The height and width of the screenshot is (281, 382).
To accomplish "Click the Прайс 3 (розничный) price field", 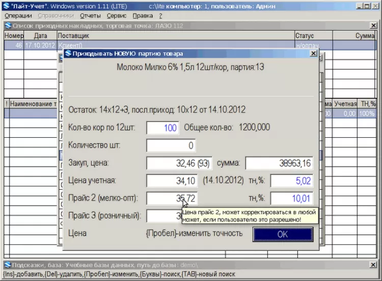I will tap(164, 216).
